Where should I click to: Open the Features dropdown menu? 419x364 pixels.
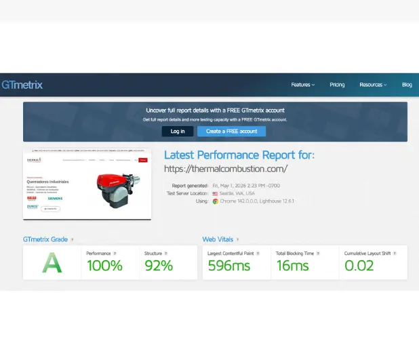pos(303,85)
